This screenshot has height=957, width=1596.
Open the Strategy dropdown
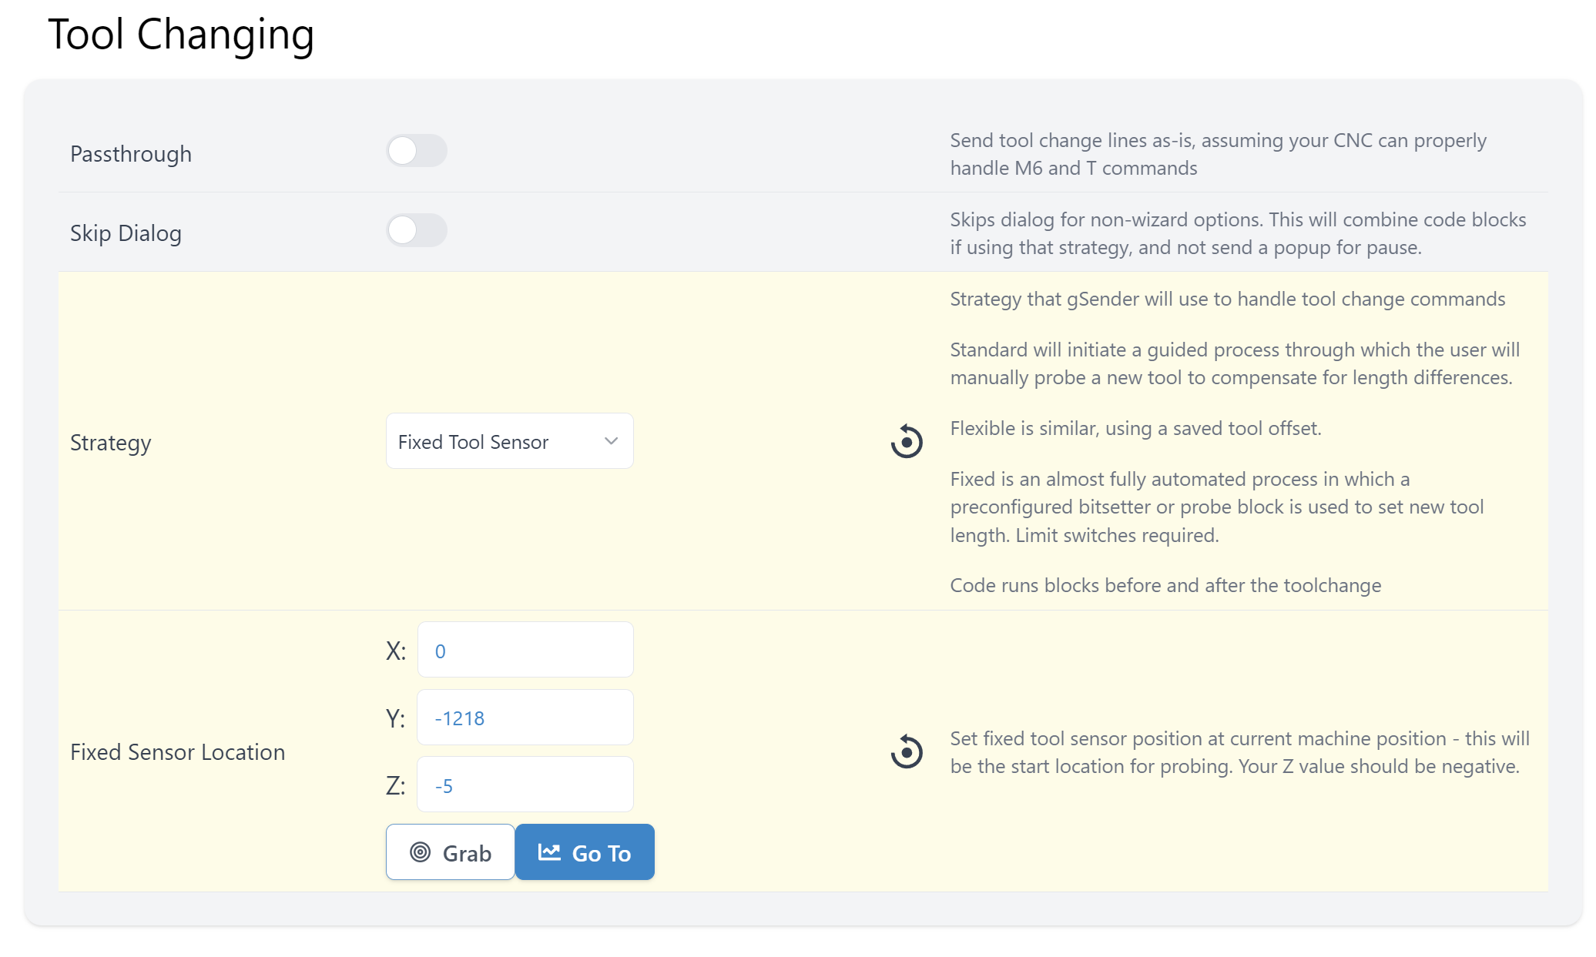509,441
